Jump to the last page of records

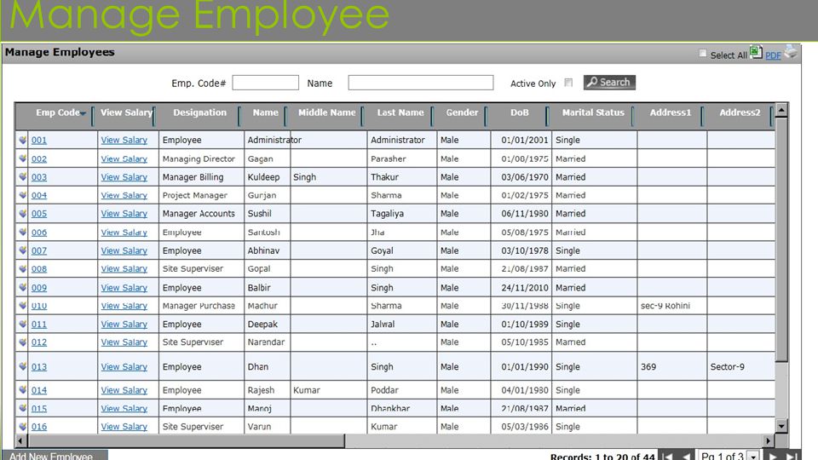click(792, 457)
